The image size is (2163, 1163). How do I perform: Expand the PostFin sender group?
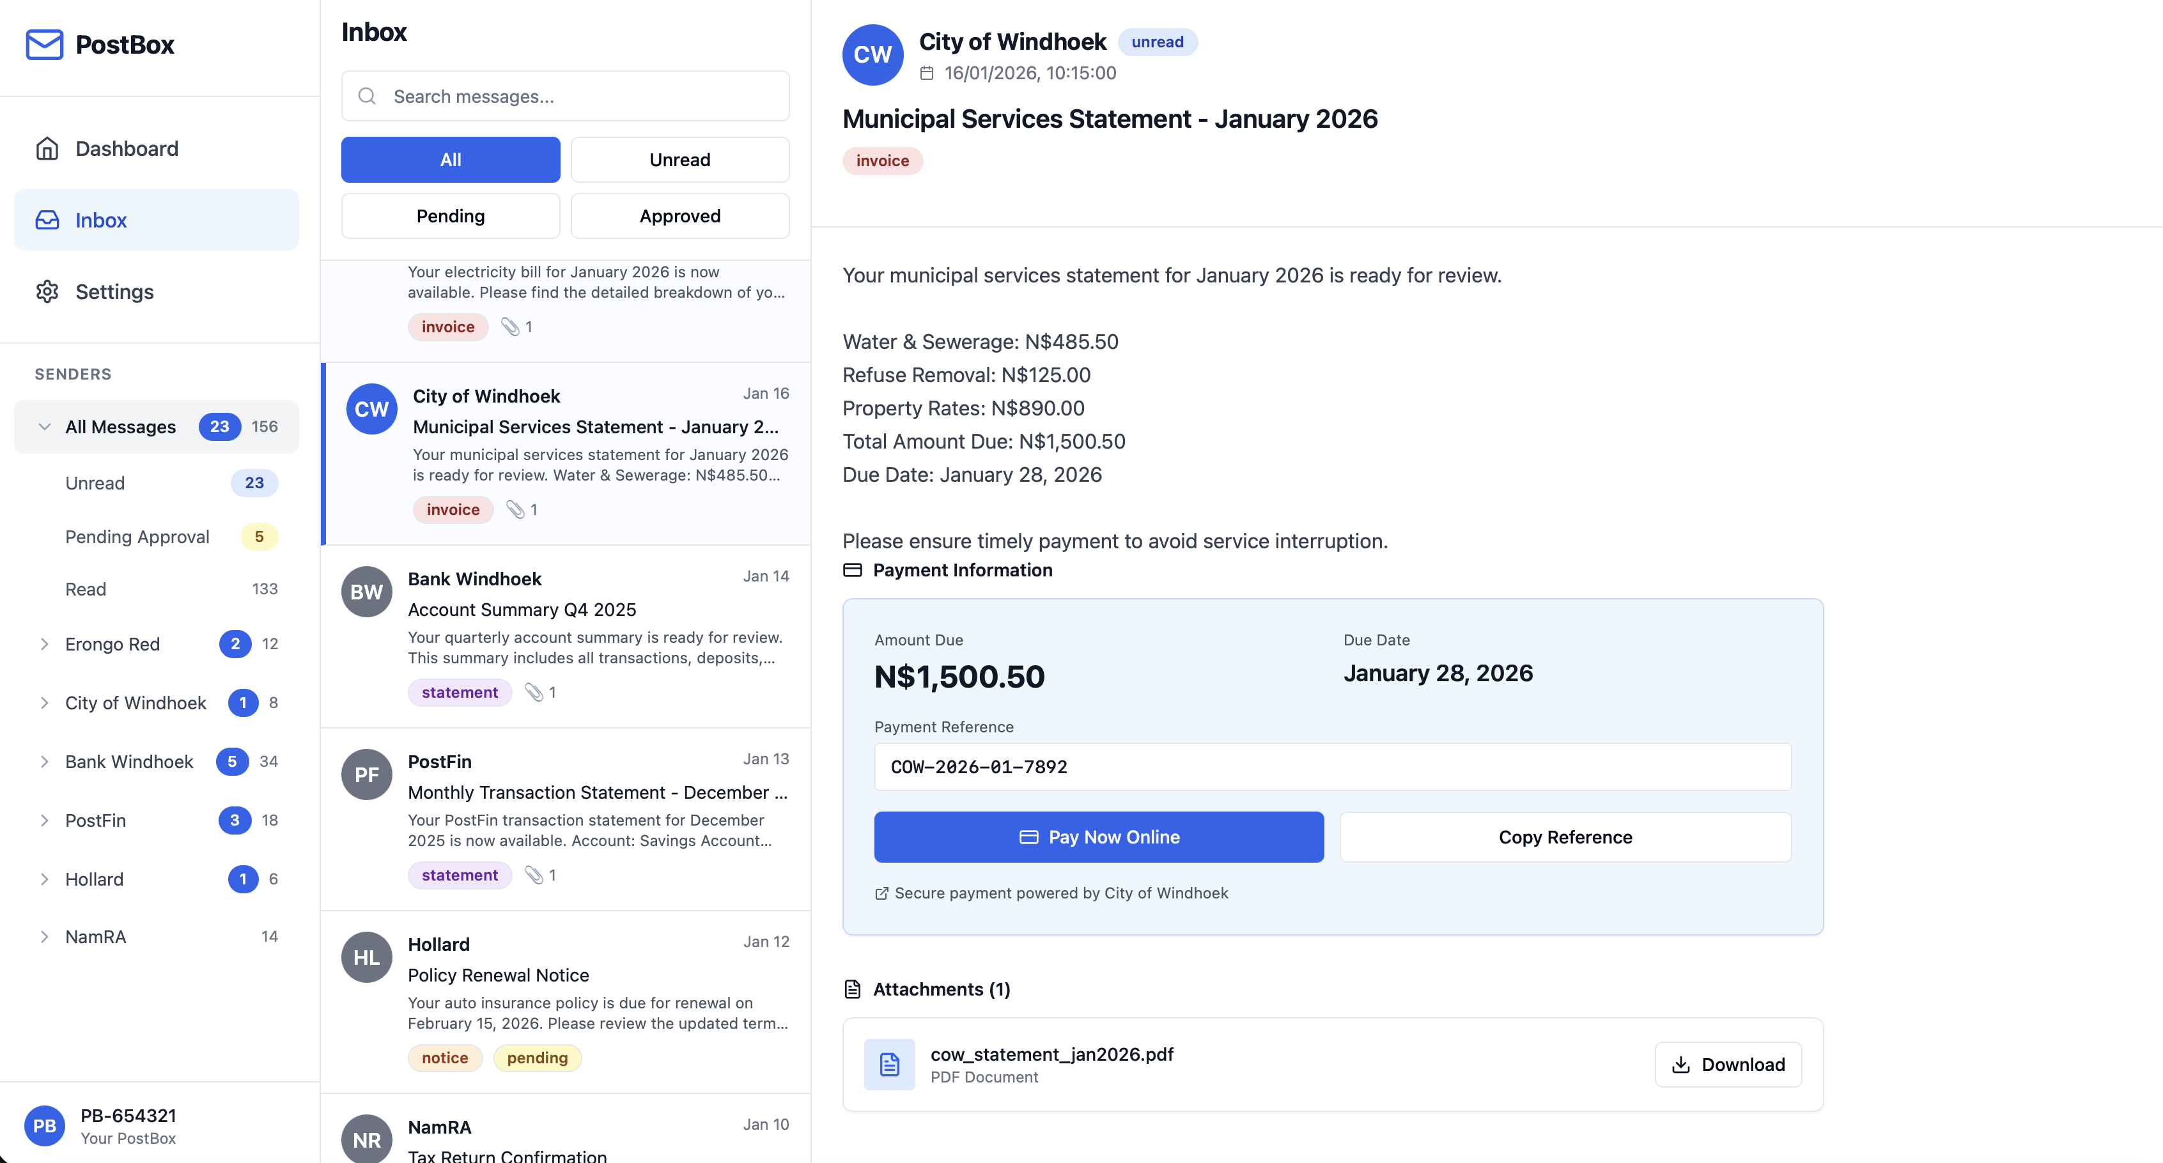[x=45, y=820]
